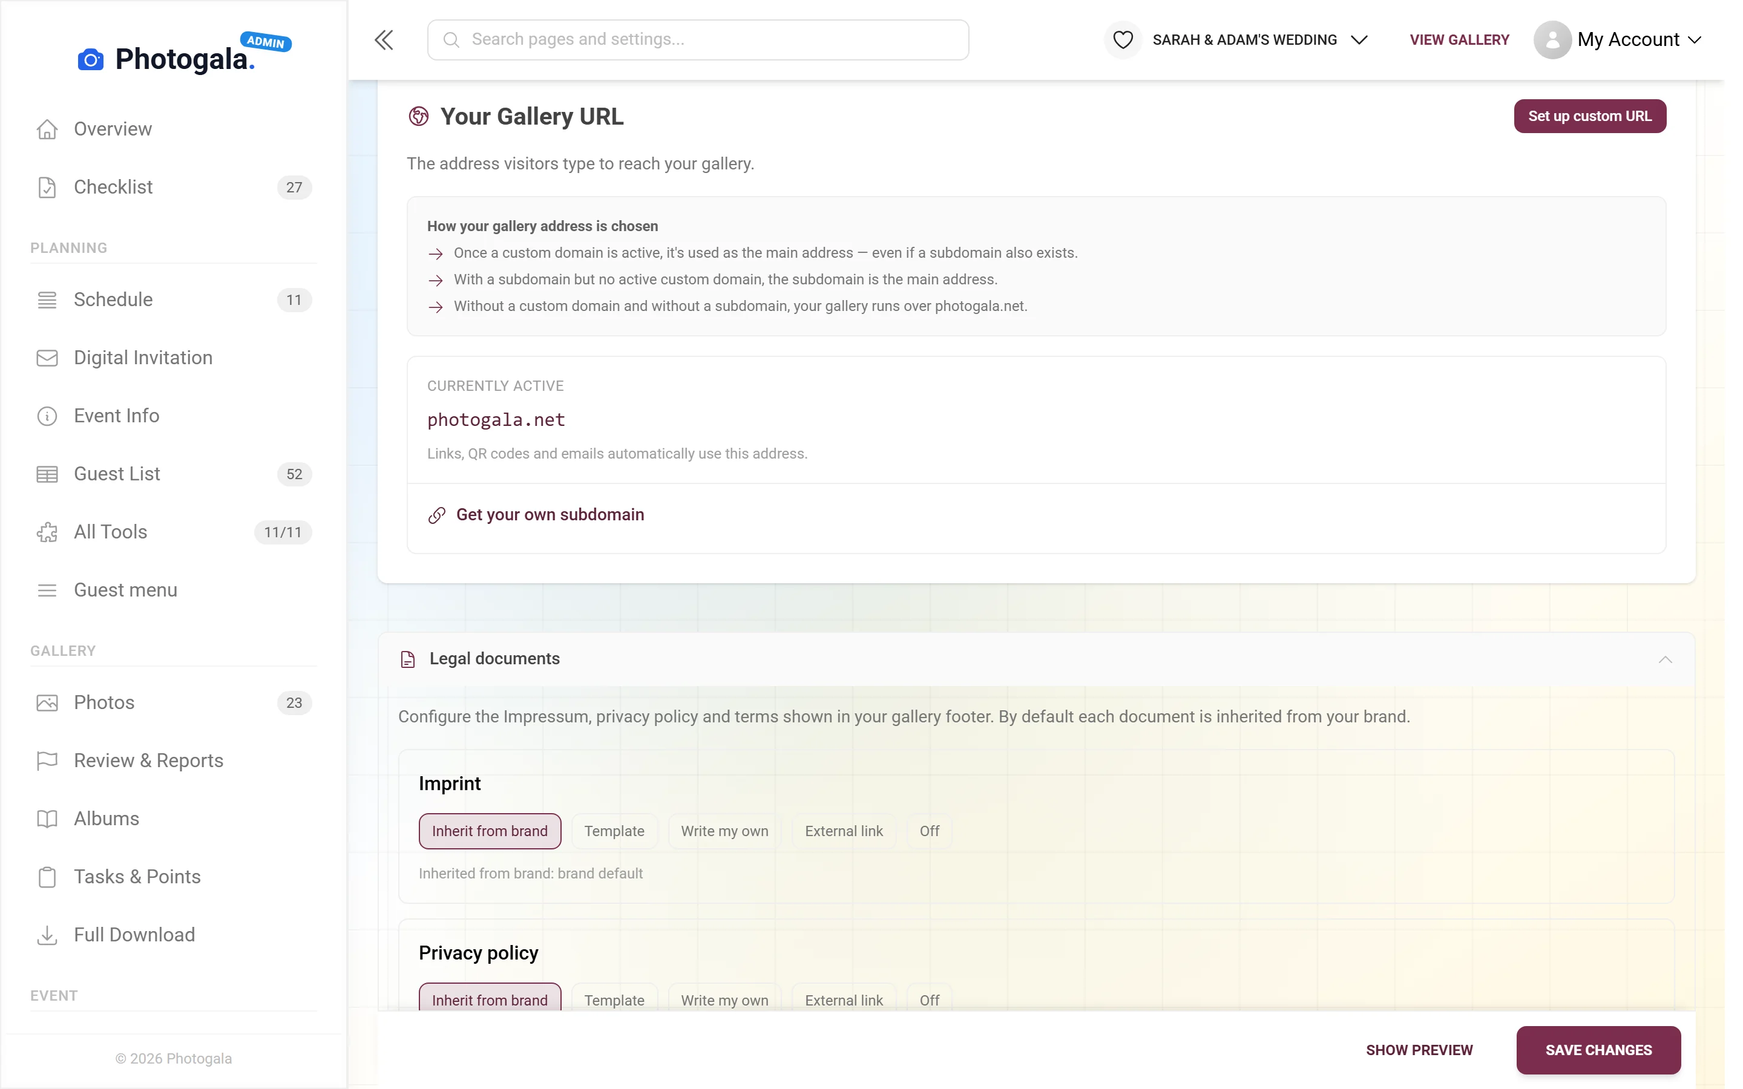Click the Legal documents file icon

408,659
